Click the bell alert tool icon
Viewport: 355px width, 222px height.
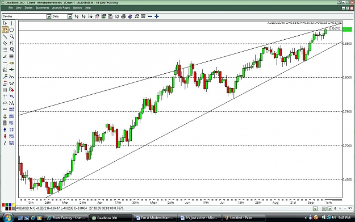coord(5,116)
